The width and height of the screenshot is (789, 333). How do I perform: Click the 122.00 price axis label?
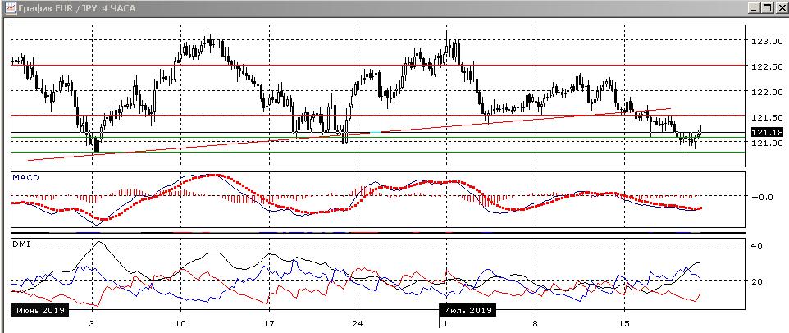767,92
